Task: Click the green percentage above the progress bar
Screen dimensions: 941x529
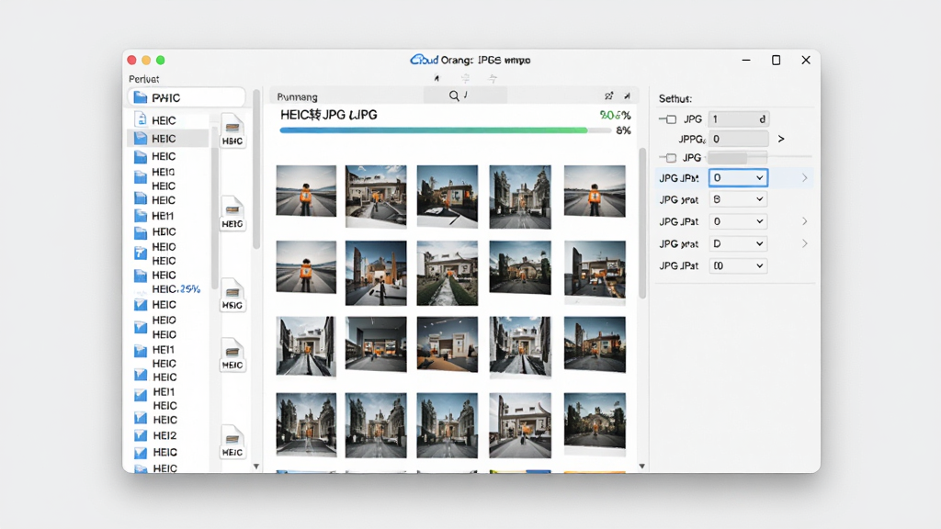Action: coord(615,115)
